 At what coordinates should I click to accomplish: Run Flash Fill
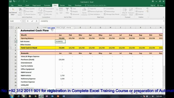[x=92, y=9]
